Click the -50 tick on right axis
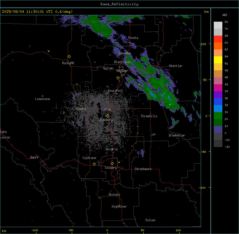 (204, 152)
